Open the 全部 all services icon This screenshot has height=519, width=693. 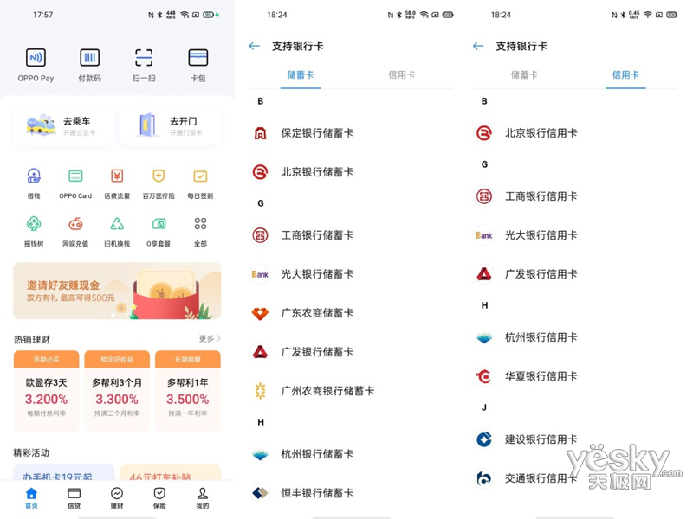200,224
